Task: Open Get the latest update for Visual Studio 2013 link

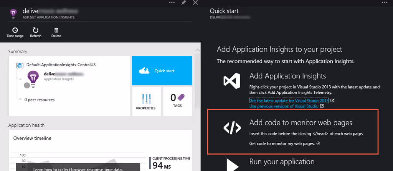Action: tap(289, 101)
